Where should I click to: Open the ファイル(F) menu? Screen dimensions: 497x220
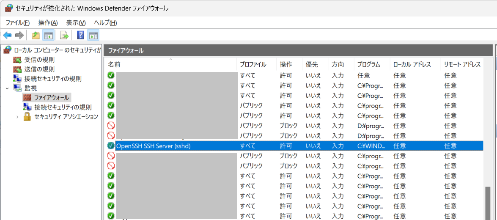tap(17, 23)
